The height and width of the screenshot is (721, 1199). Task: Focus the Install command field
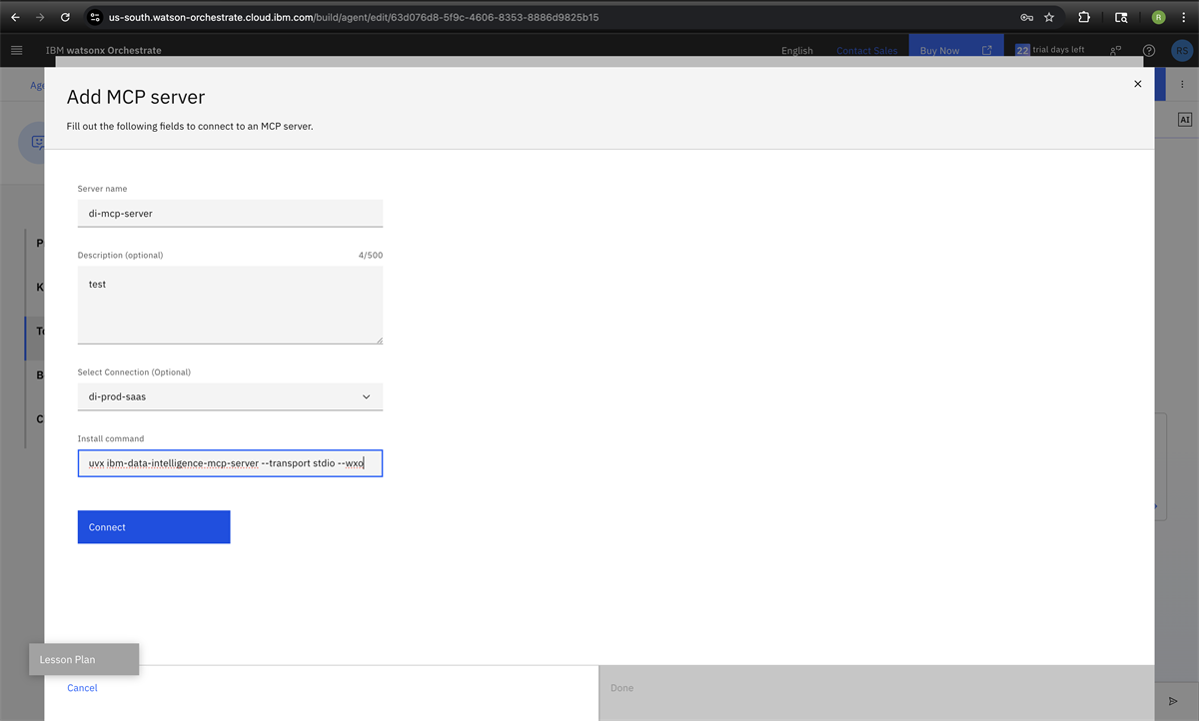click(230, 463)
